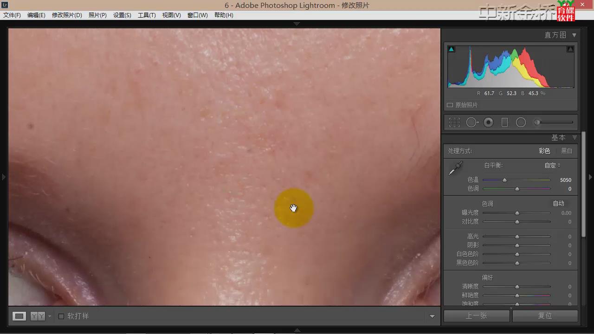Select the red eye correction tool
Screen dimensions: 594x334
[x=488, y=122]
